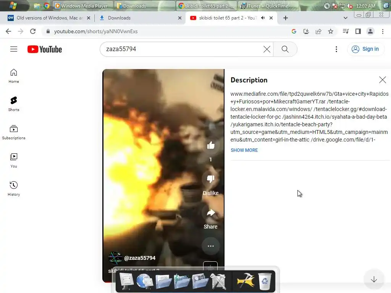Share this page from the address bar
The width and height of the screenshot is (391, 293).
[x=318, y=31]
